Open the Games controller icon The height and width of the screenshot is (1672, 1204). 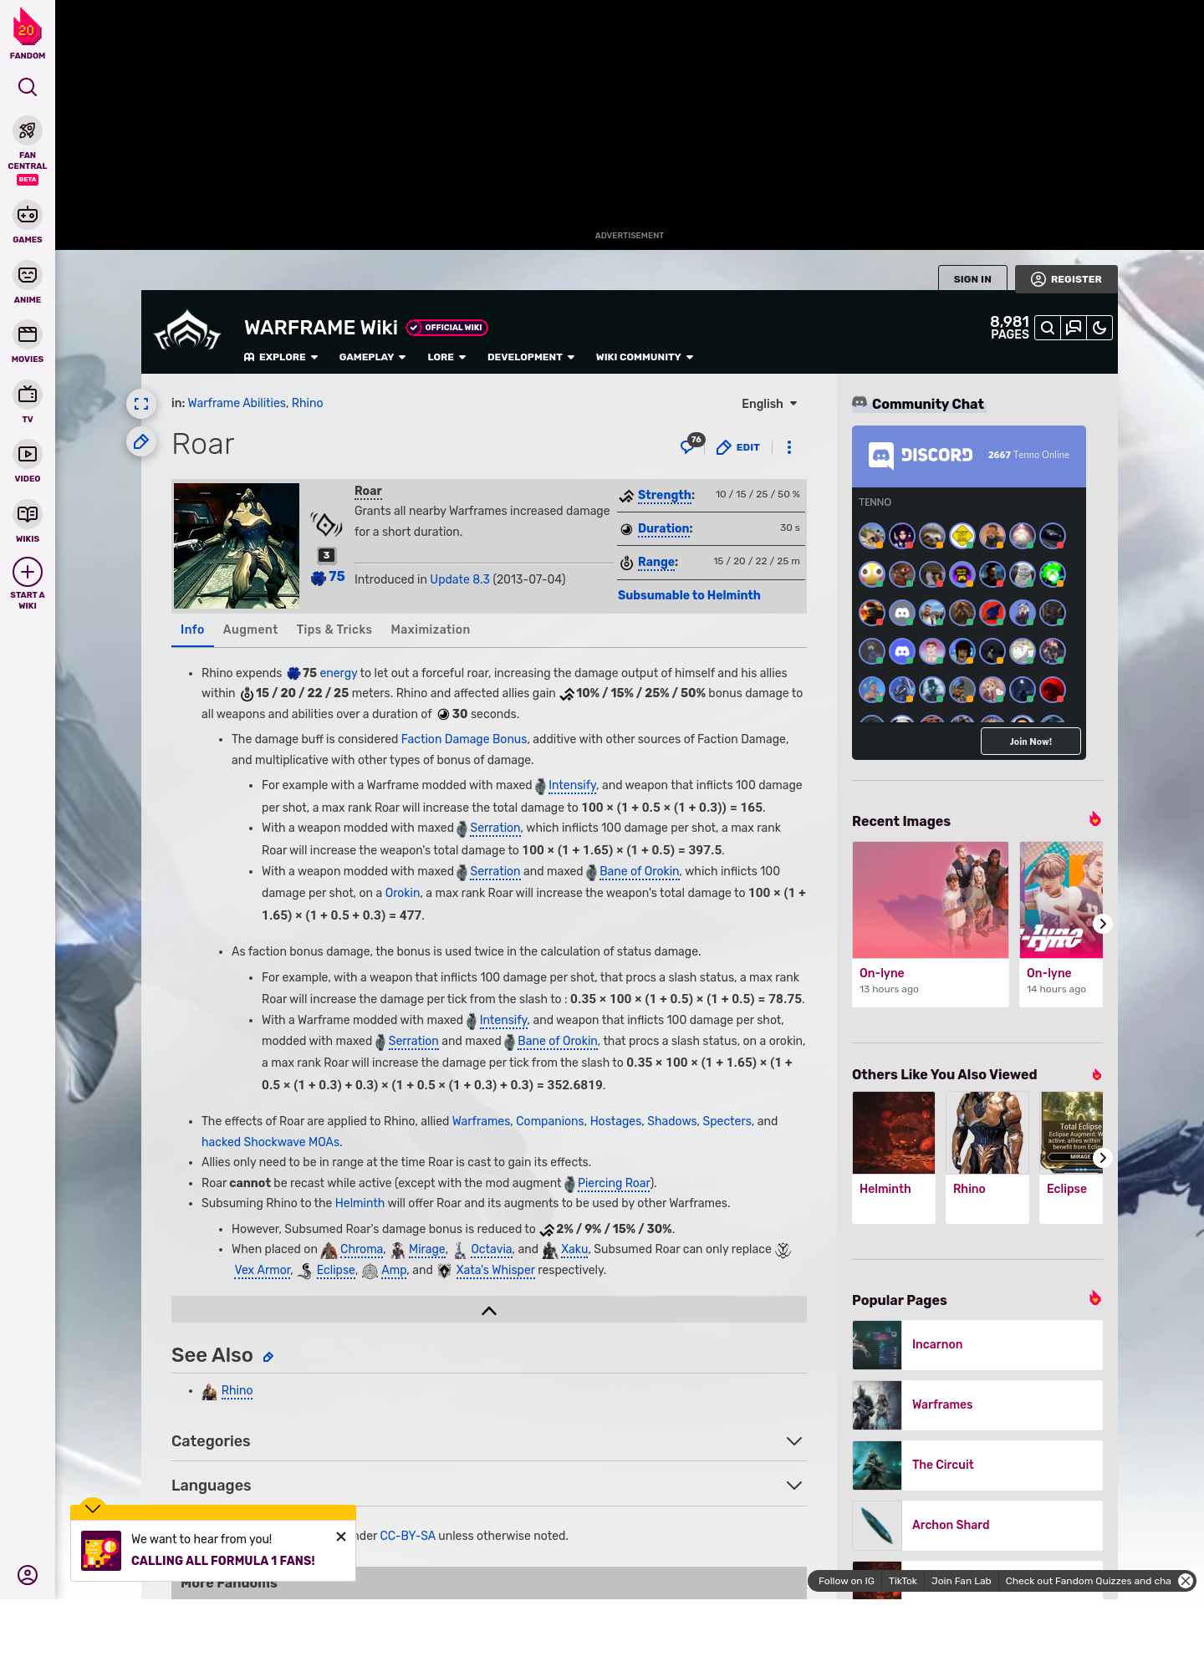[28, 215]
